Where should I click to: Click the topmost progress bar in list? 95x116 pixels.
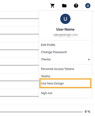coord(19,19)
